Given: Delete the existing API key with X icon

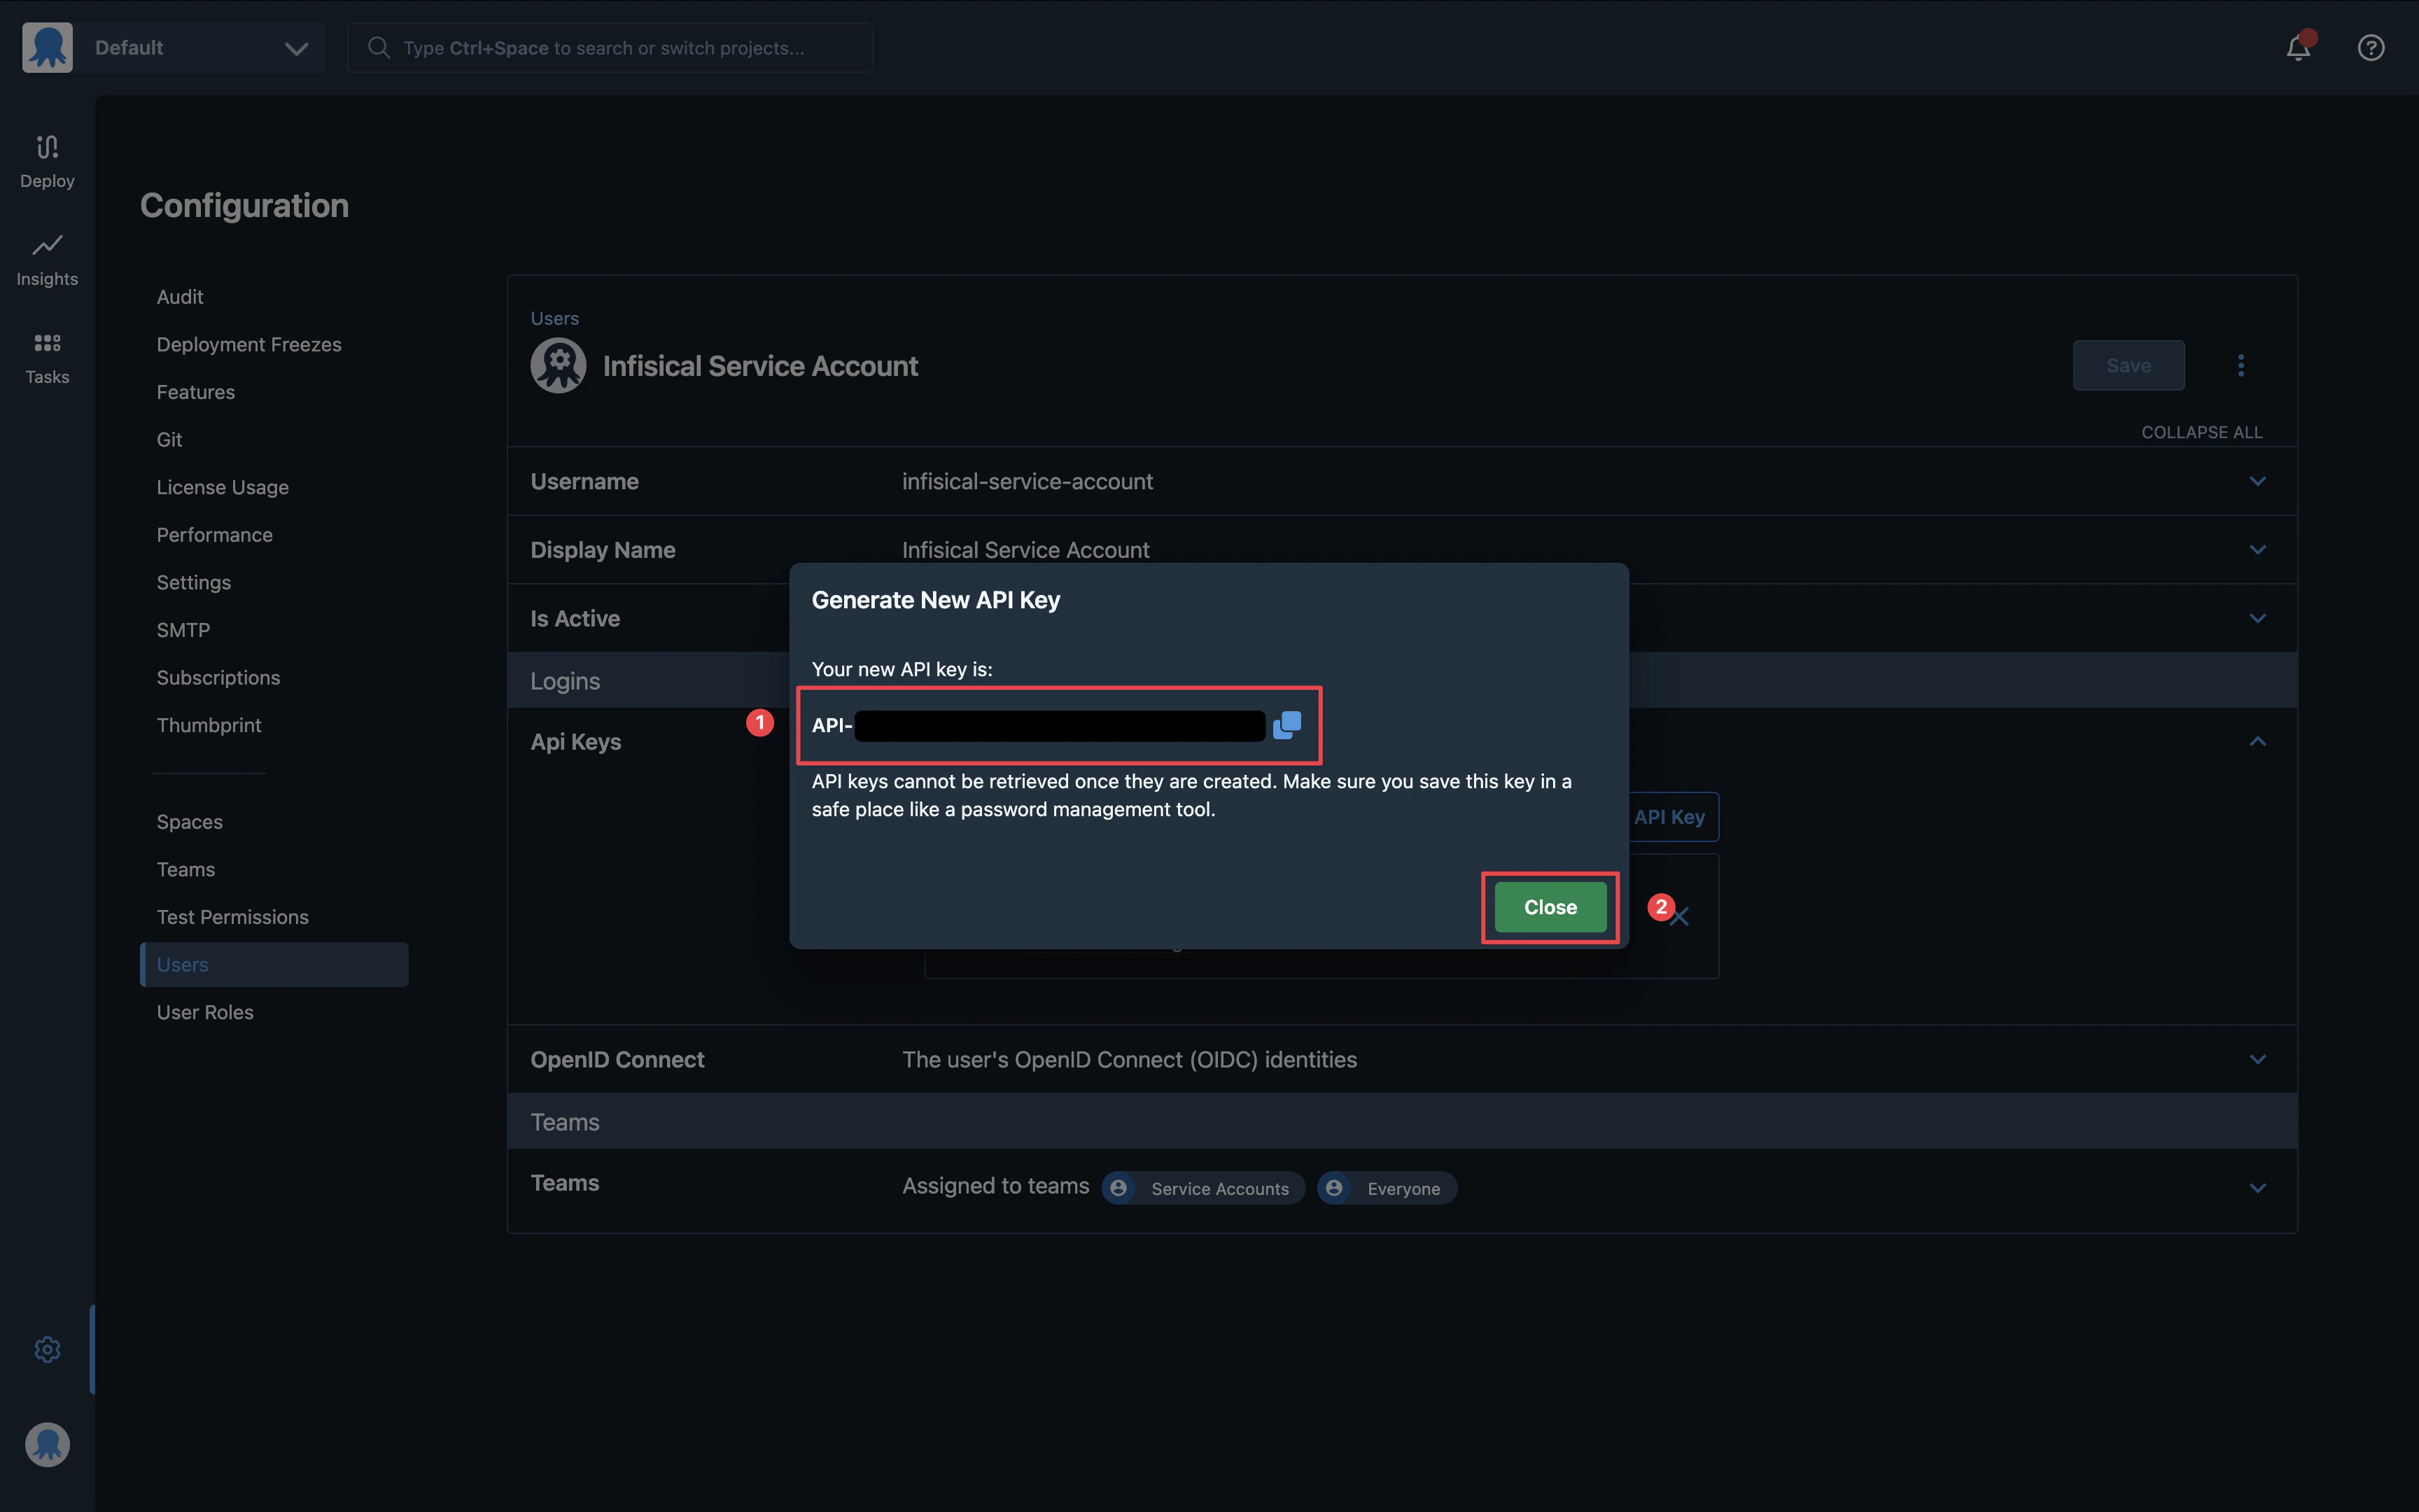Looking at the screenshot, I should (x=1681, y=916).
